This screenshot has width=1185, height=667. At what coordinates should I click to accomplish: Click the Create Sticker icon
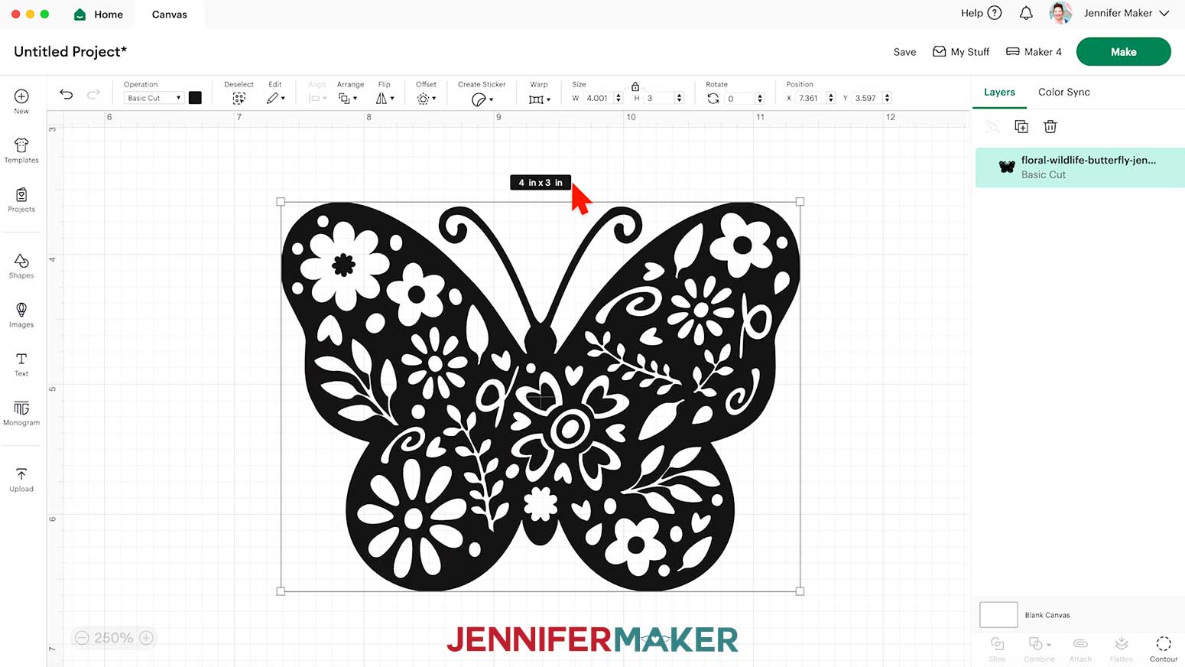pos(479,99)
